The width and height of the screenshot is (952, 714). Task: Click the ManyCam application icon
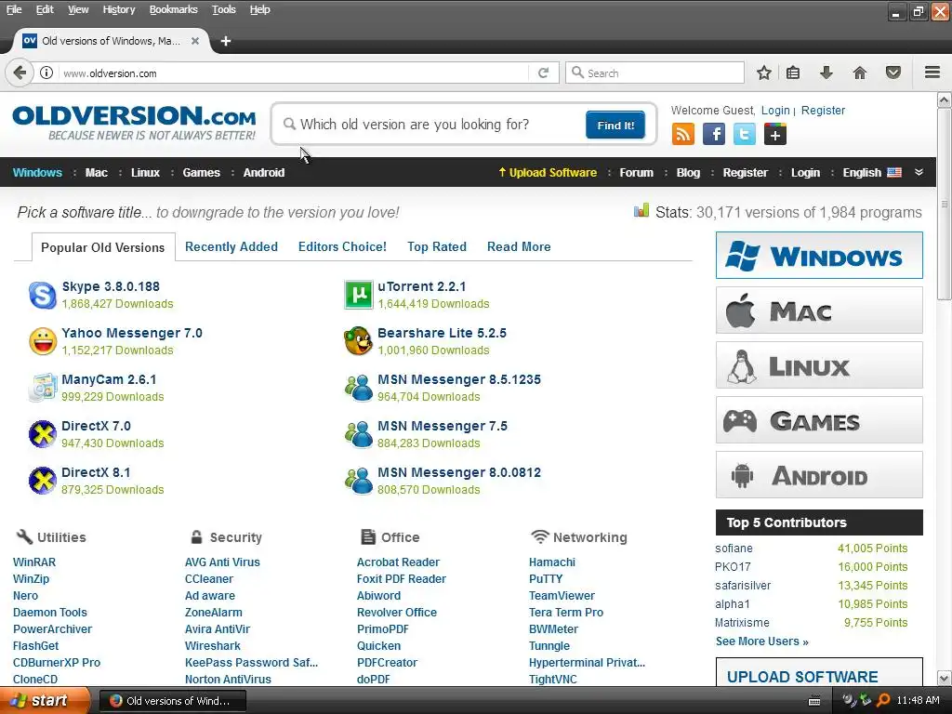coord(43,388)
